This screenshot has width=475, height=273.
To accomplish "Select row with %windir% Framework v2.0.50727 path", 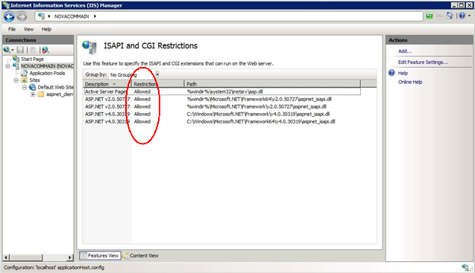I will click(222, 106).
